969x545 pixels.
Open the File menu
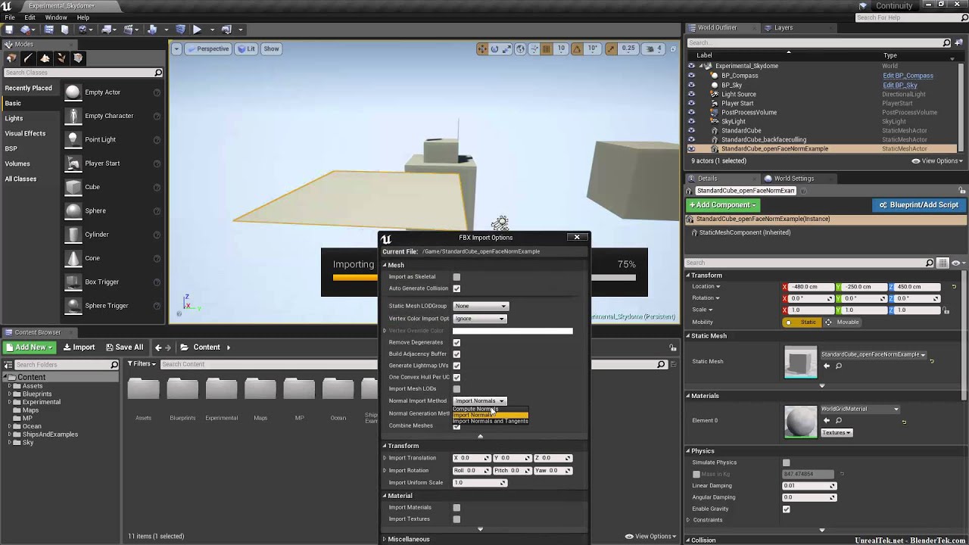10,17
